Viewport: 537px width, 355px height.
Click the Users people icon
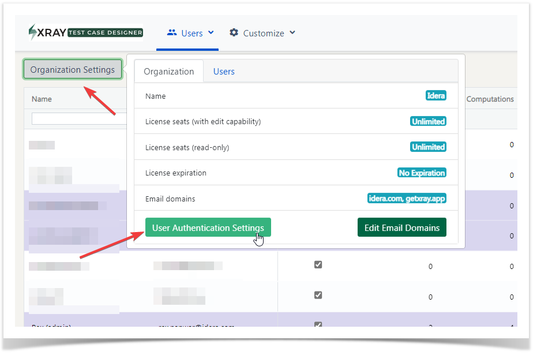tap(172, 33)
